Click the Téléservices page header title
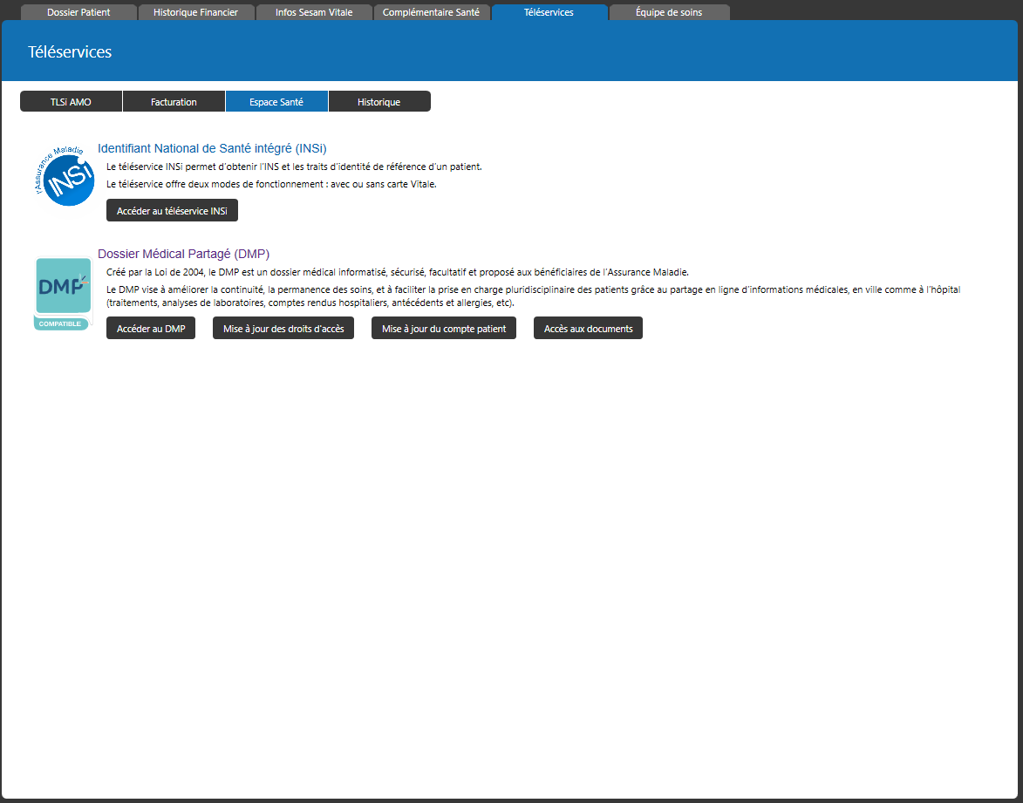The width and height of the screenshot is (1023, 803). [70, 52]
